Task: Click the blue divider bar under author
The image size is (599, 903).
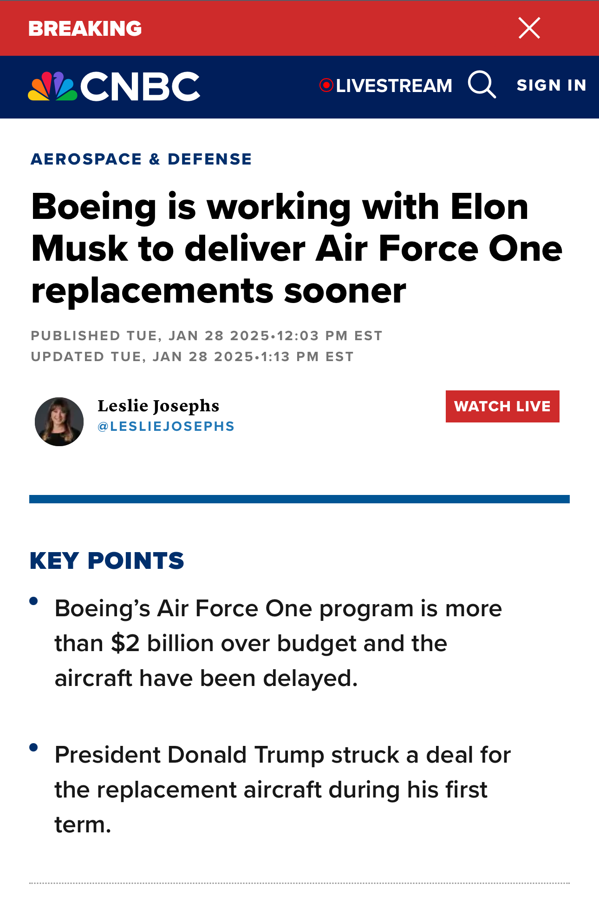Action: tap(299, 499)
